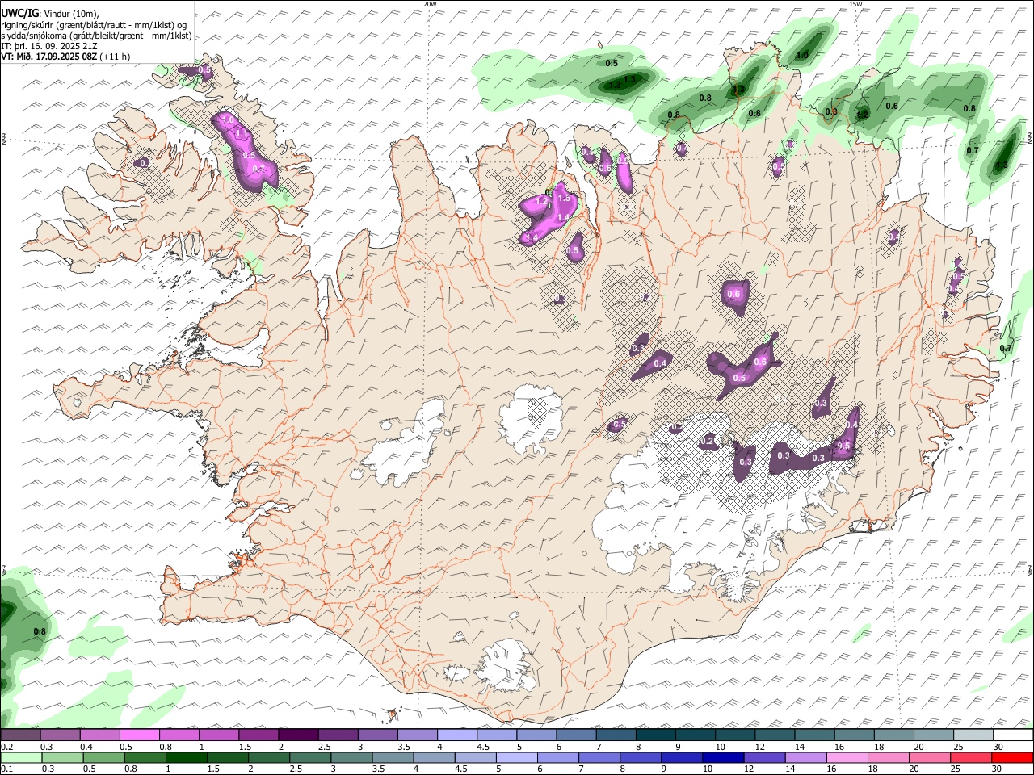Click the snow scale label 0.2
1034x775 pixels.
click(7, 747)
